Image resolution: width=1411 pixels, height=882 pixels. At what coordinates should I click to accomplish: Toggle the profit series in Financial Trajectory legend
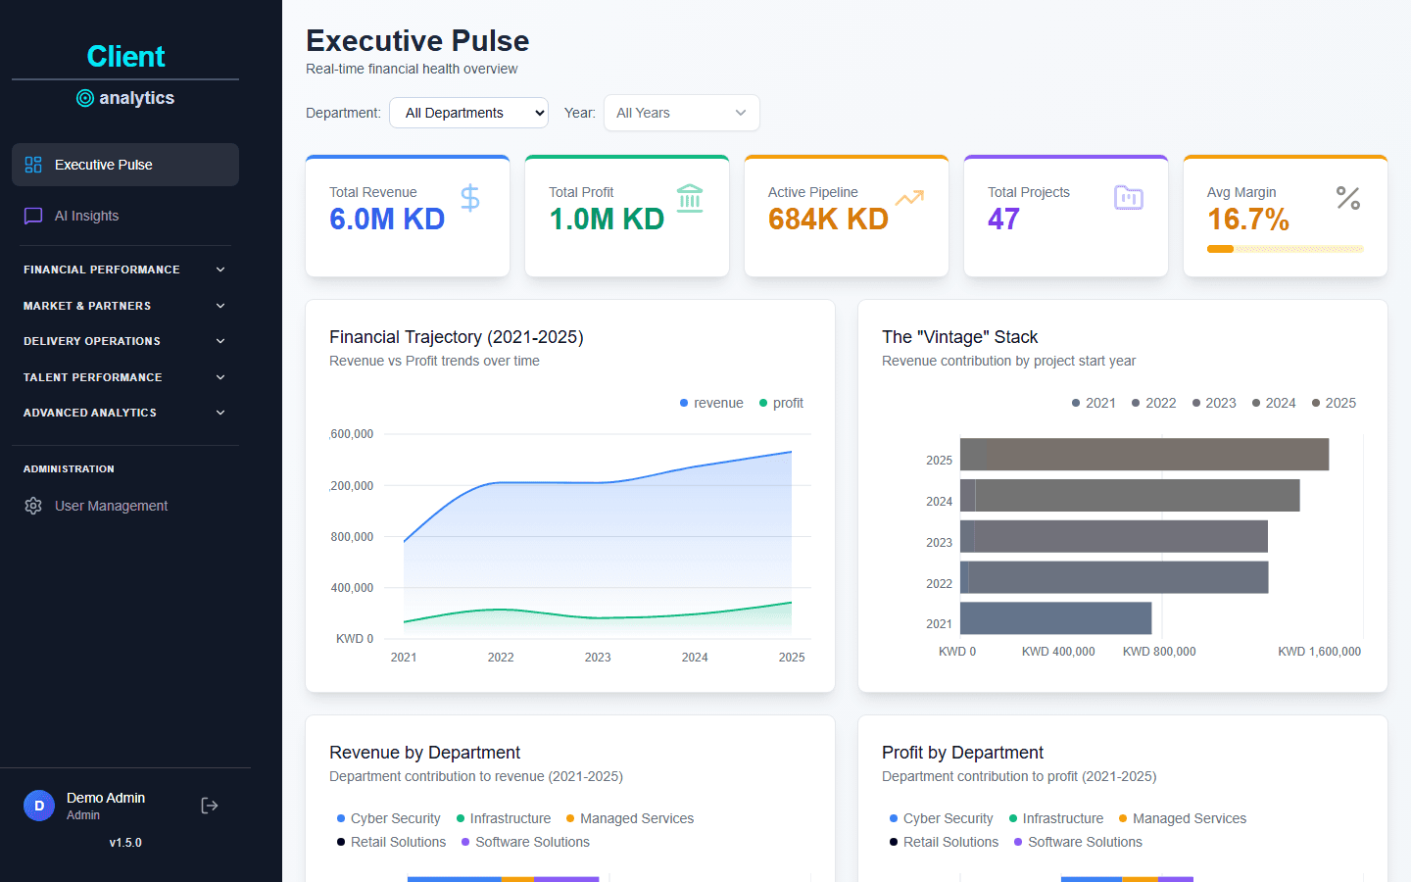pyautogui.click(x=781, y=403)
